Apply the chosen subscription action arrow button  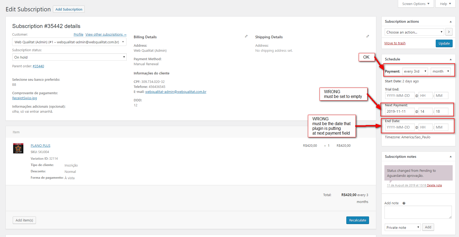[x=449, y=32]
